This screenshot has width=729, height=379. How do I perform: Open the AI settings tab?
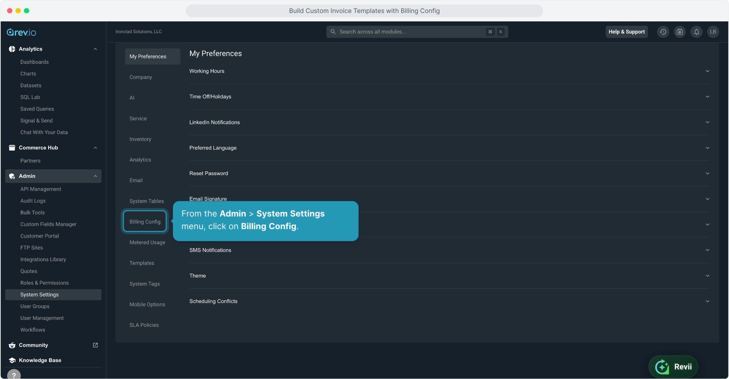pos(132,98)
